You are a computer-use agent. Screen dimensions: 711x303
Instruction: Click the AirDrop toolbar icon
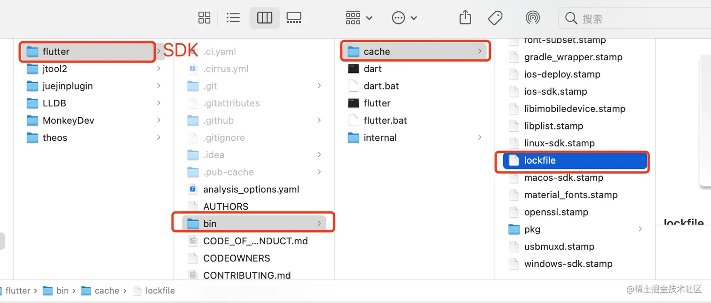coord(532,18)
